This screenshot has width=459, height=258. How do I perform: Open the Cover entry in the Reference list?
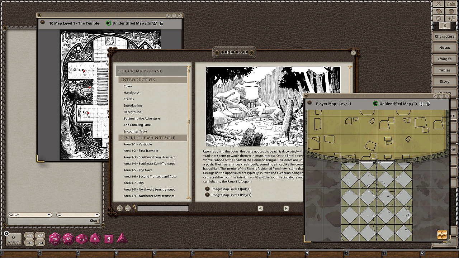click(128, 86)
